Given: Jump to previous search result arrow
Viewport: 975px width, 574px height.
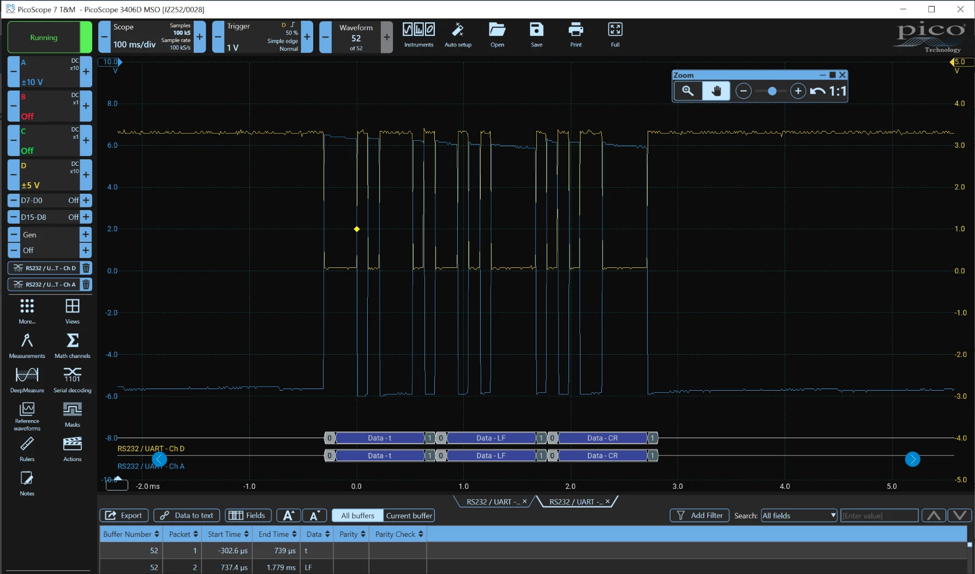Looking at the screenshot, I should pyautogui.click(x=934, y=516).
